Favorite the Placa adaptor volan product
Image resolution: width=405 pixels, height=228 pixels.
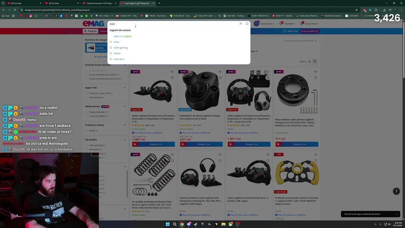(315, 72)
